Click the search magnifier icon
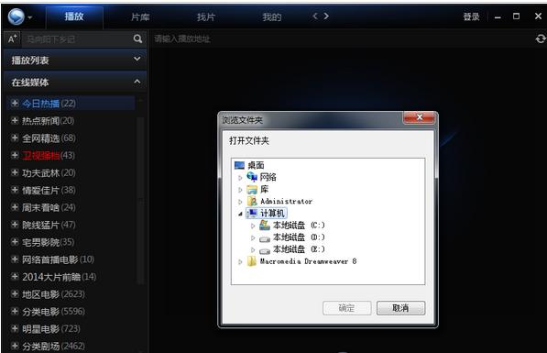The height and width of the screenshot is (353, 547). [137, 39]
